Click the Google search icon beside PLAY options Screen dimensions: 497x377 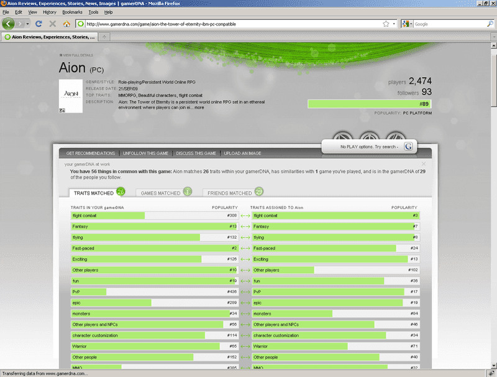pos(408,146)
